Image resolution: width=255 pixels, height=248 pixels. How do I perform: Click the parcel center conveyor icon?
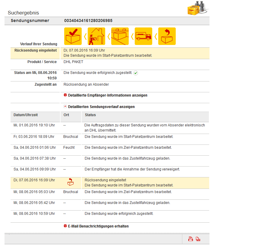click(120, 36)
